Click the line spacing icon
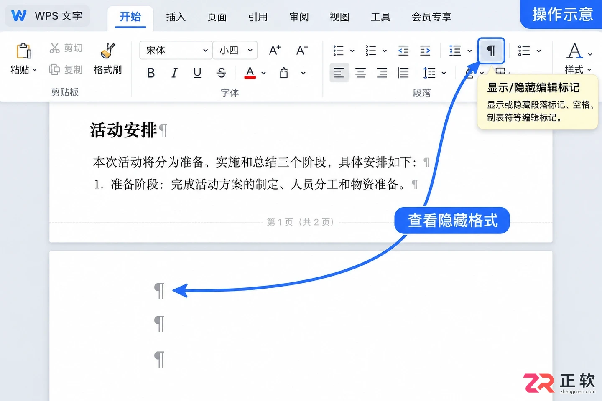This screenshot has width=602, height=401. coord(429,73)
